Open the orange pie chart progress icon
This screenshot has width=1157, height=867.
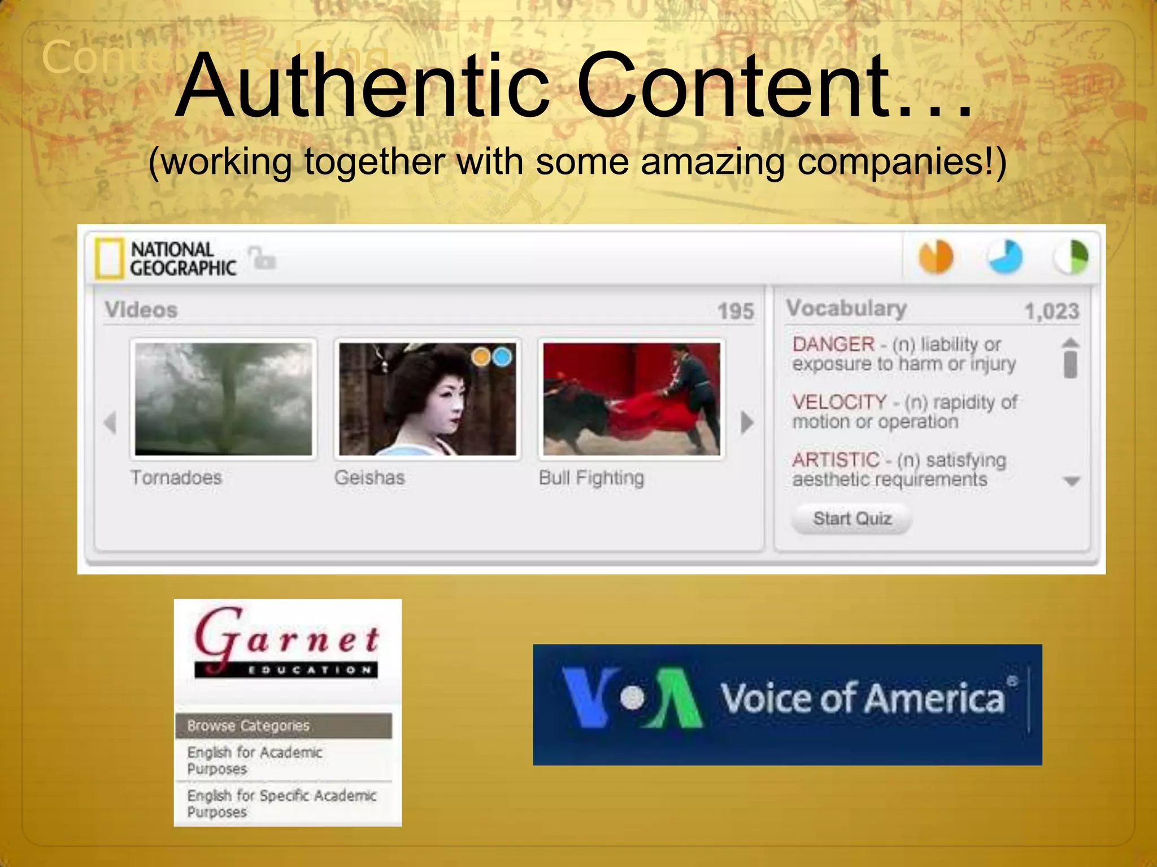[936, 257]
